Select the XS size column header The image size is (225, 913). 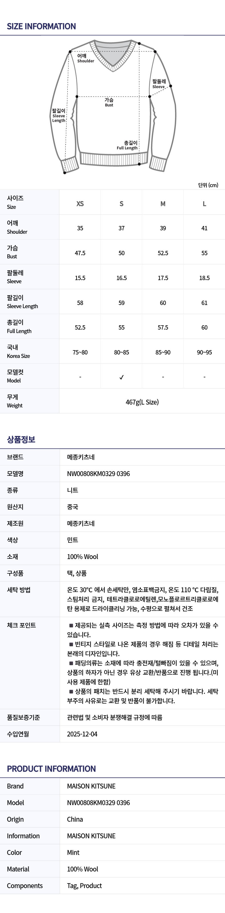(80, 204)
